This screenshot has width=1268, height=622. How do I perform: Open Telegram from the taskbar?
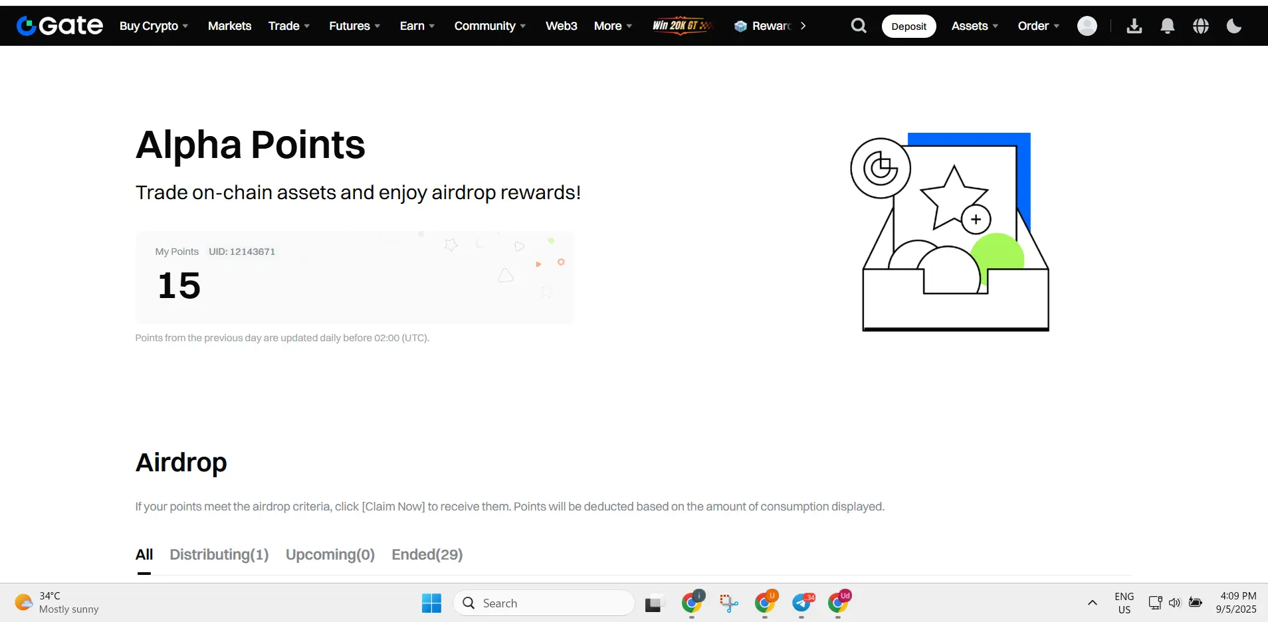802,603
